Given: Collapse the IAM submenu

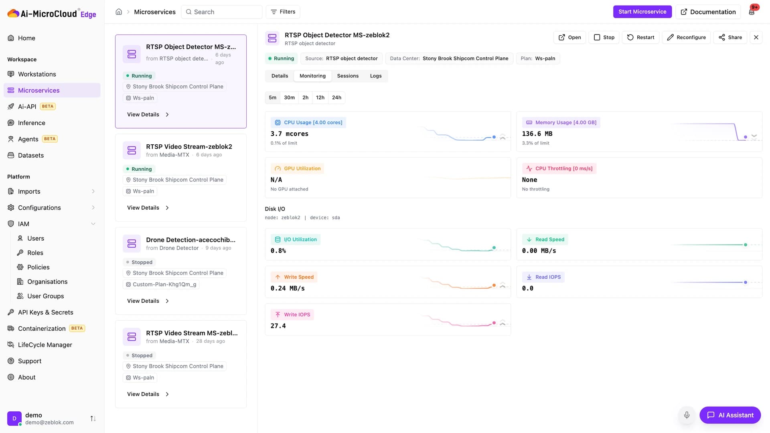Looking at the screenshot, I should click(x=93, y=224).
